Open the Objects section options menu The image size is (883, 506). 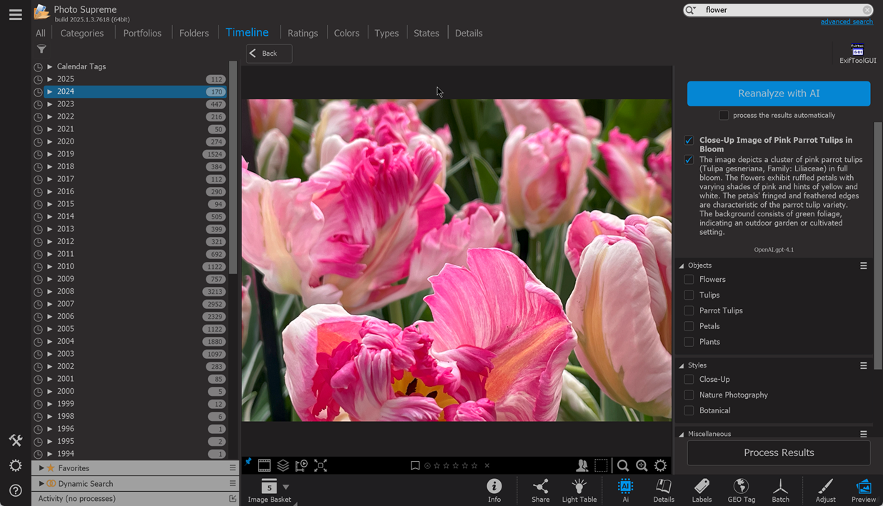point(863,265)
